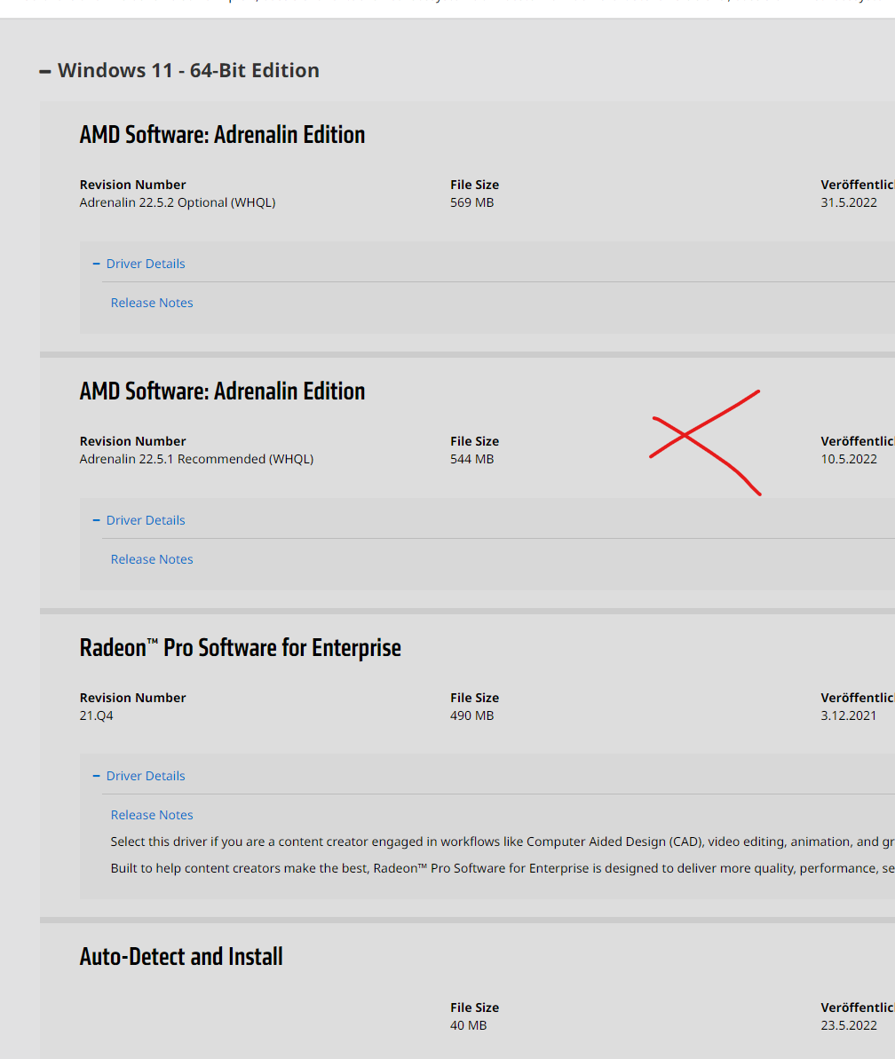
Task: Click the 10.5.2022 release date
Action: click(x=849, y=459)
